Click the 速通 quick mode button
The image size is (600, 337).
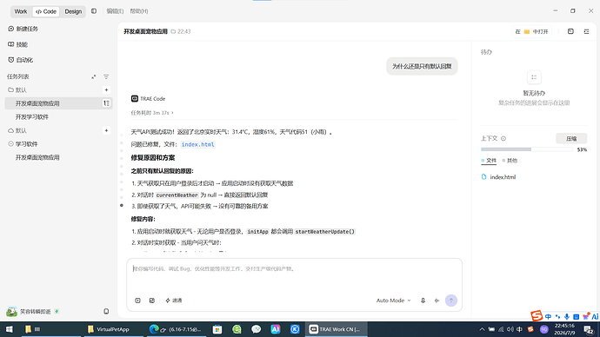174,301
